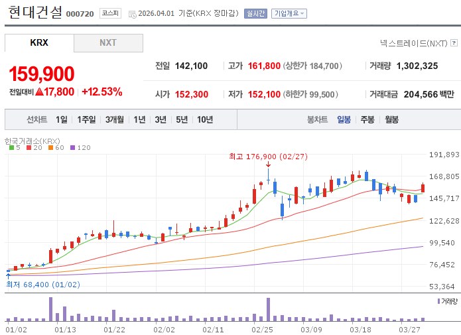Click the open price value 152,300
The height and width of the screenshot is (335, 461).
point(192,94)
